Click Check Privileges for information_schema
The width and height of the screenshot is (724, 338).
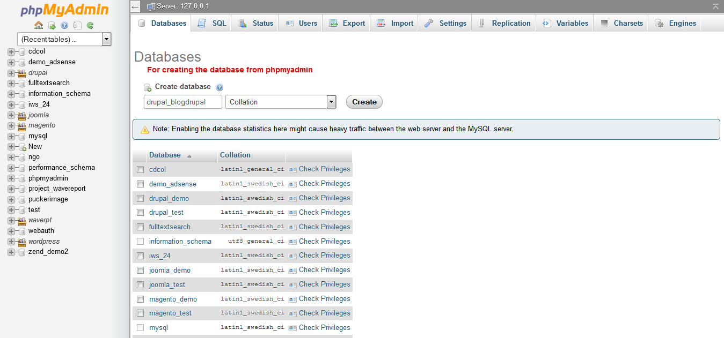(x=324, y=241)
